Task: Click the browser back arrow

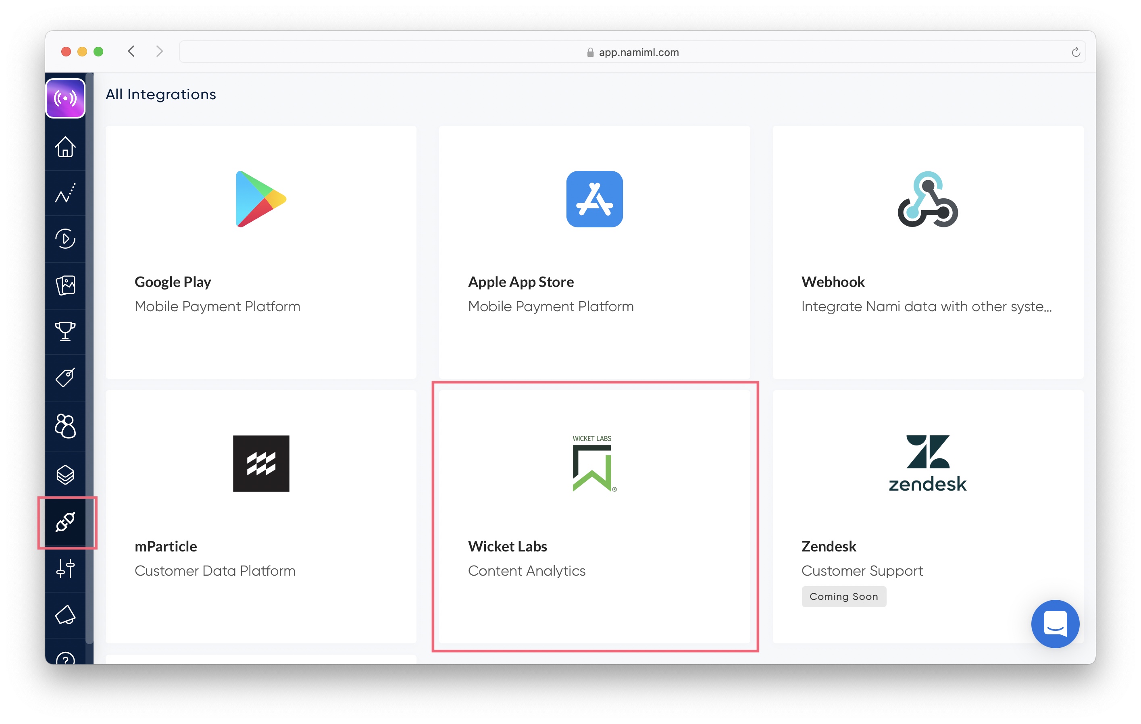Action: (132, 51)
